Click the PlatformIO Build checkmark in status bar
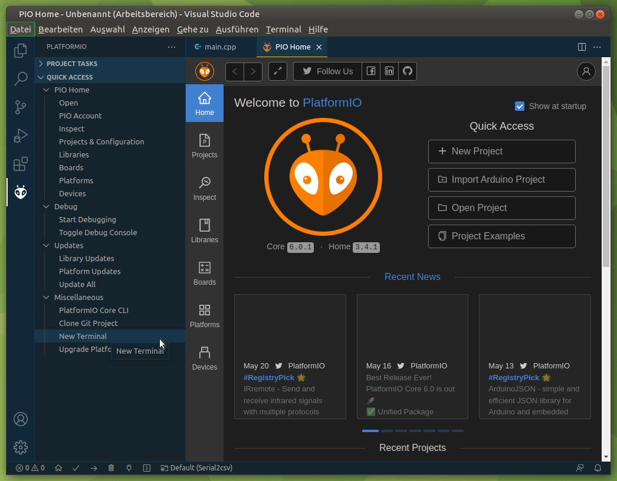Image resolution: width=617 pixels, height=481 pixels. coord(76,468)
